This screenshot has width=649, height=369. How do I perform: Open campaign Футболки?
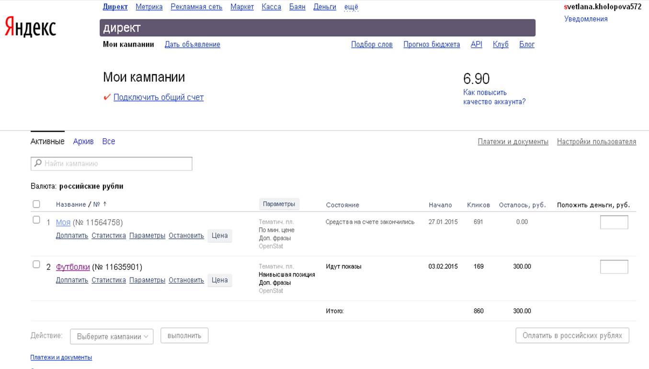tap(73, 267)
